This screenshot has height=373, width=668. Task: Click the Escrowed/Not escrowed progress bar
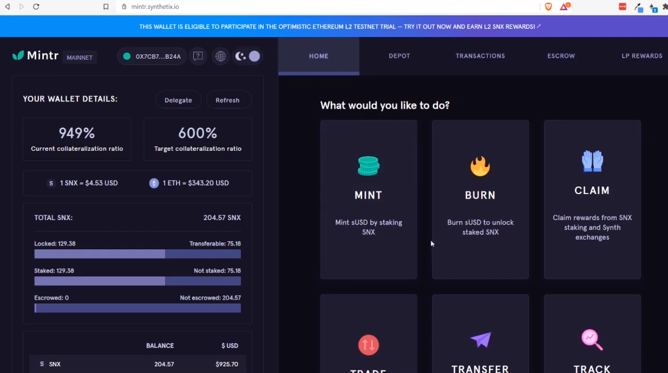[x=138, y=308]
